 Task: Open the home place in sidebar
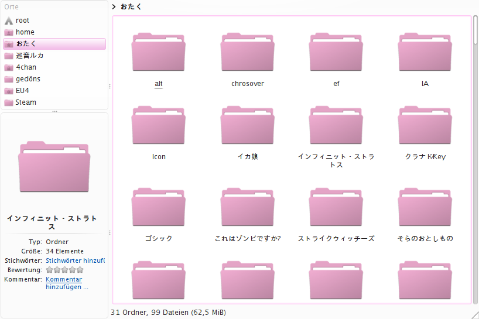coord(54,32)
